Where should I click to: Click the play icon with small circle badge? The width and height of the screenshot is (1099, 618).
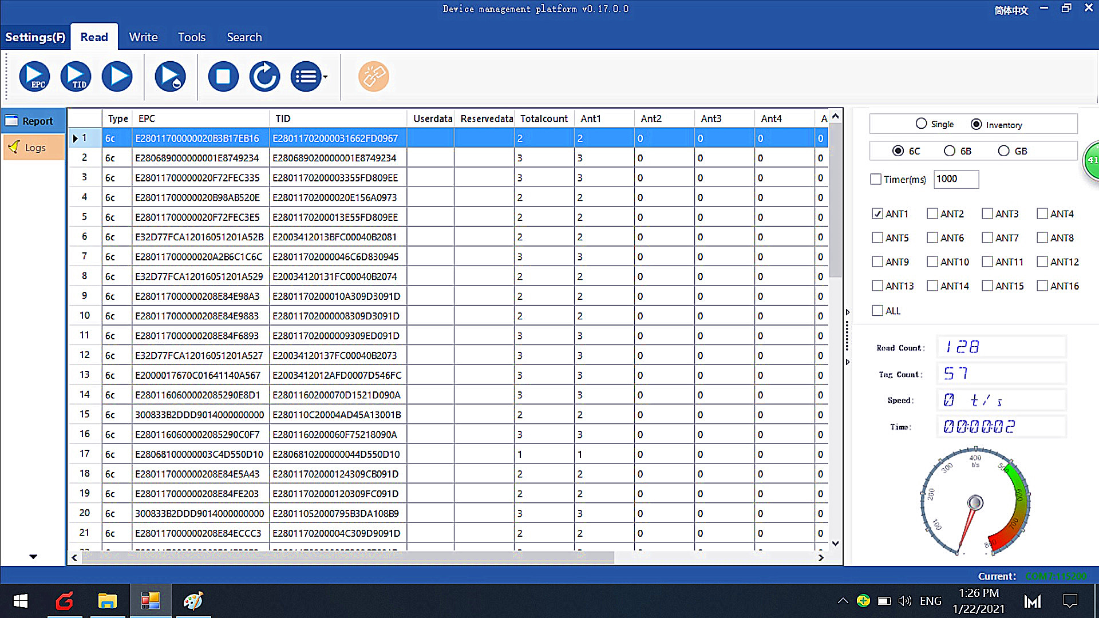click(170, 76)
